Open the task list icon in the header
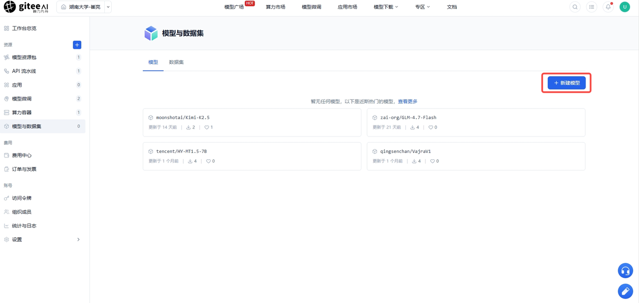Image resolution: width=639 pixels, height=303 pixels. 592,7
